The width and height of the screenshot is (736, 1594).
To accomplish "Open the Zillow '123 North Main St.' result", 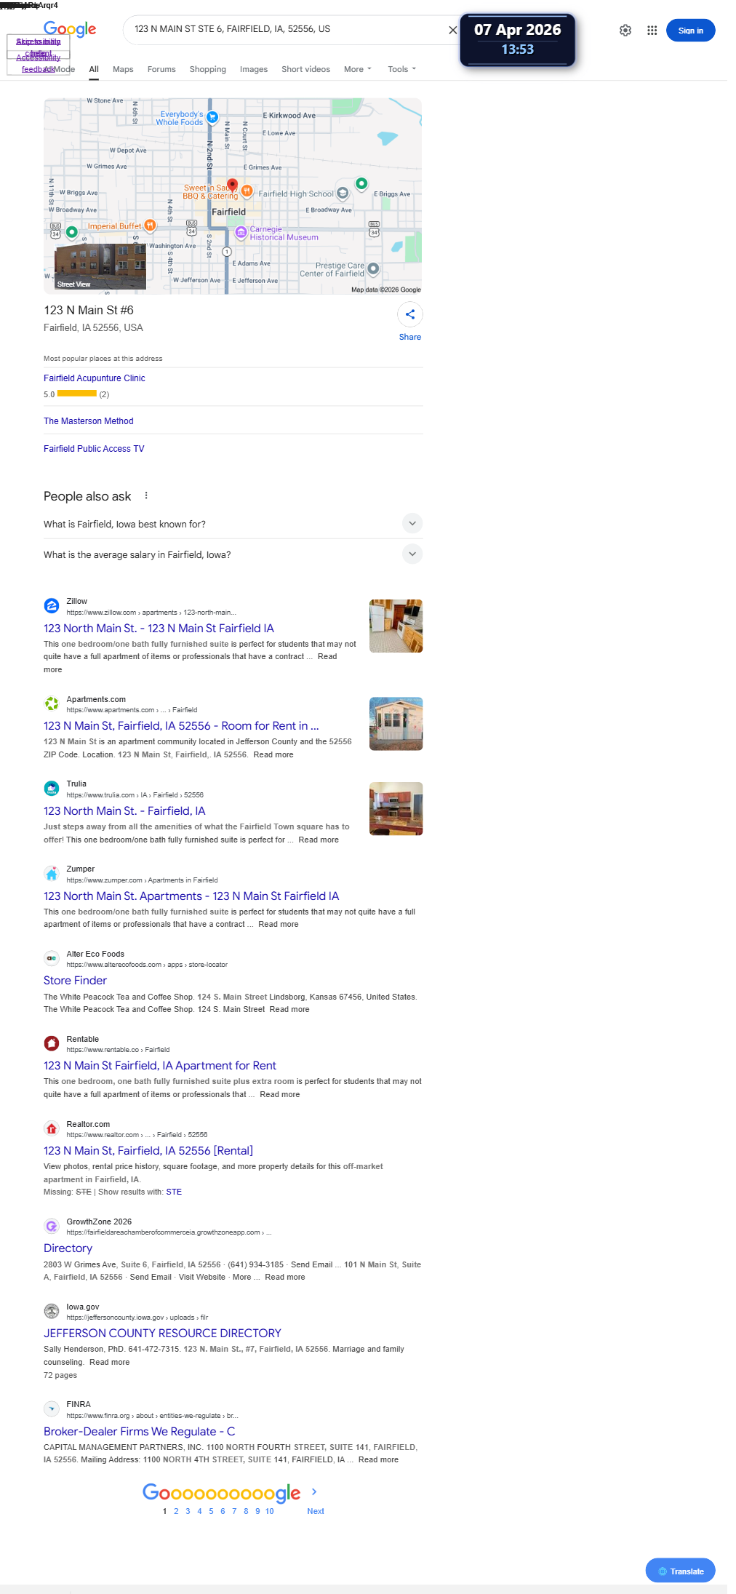I will tap(159, 628).
